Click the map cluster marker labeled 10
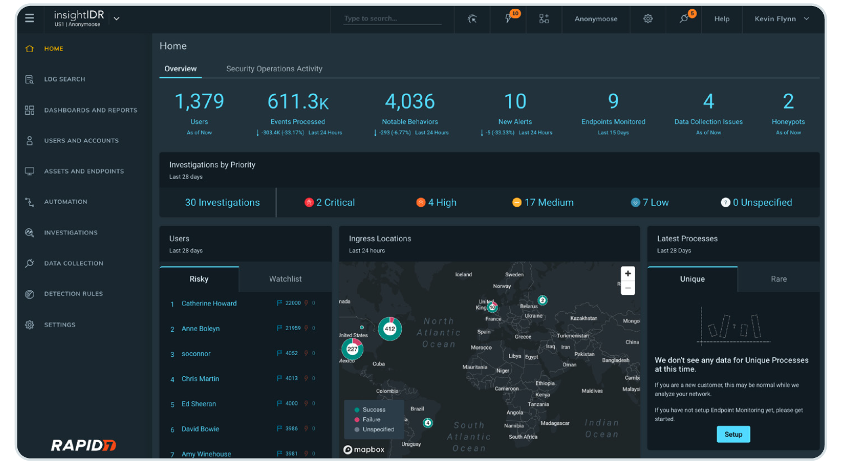The width and height of the screenshot is (844, 465). (x=492, y=307)
